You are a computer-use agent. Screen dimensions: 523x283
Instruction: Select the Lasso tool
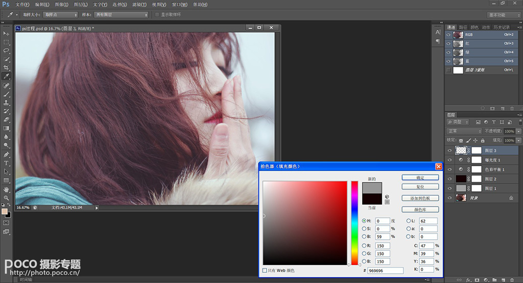click(6, 50)
